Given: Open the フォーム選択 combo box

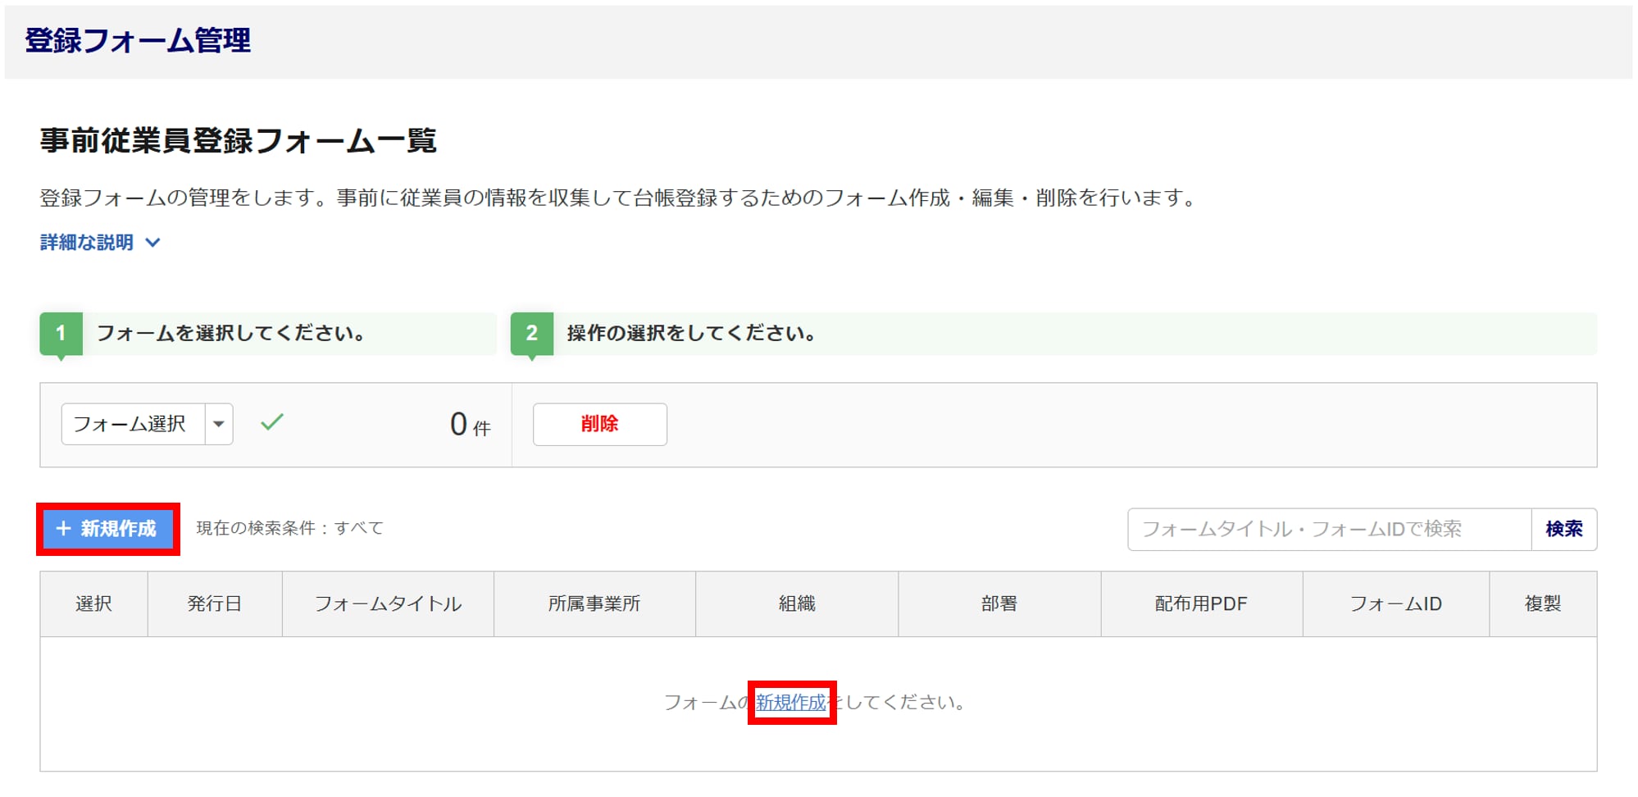Looking at the screenshot, I should 133,424.
